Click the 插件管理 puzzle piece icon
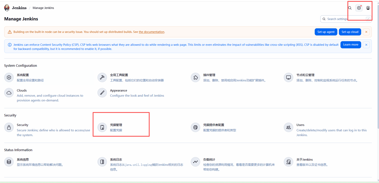Viewport: 379px width, 183px height. (195, 77)
